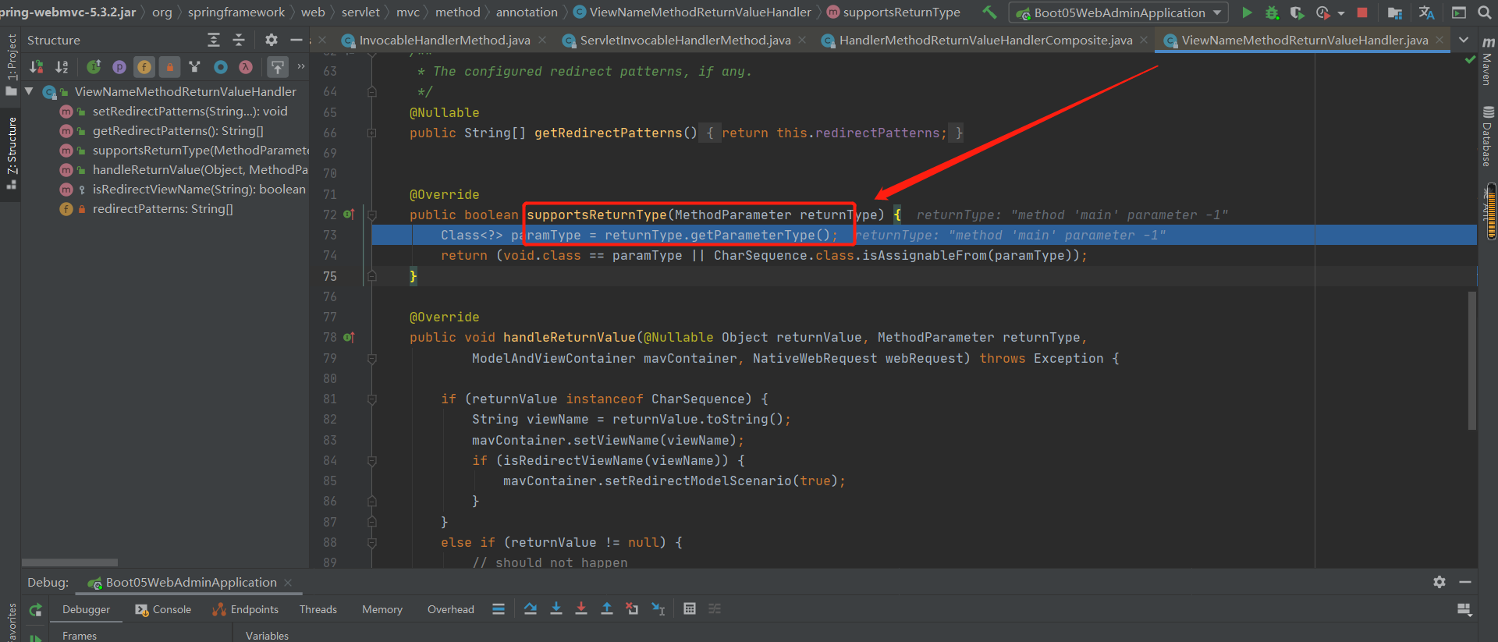Open Structure panel settings gear

(271, 40)
